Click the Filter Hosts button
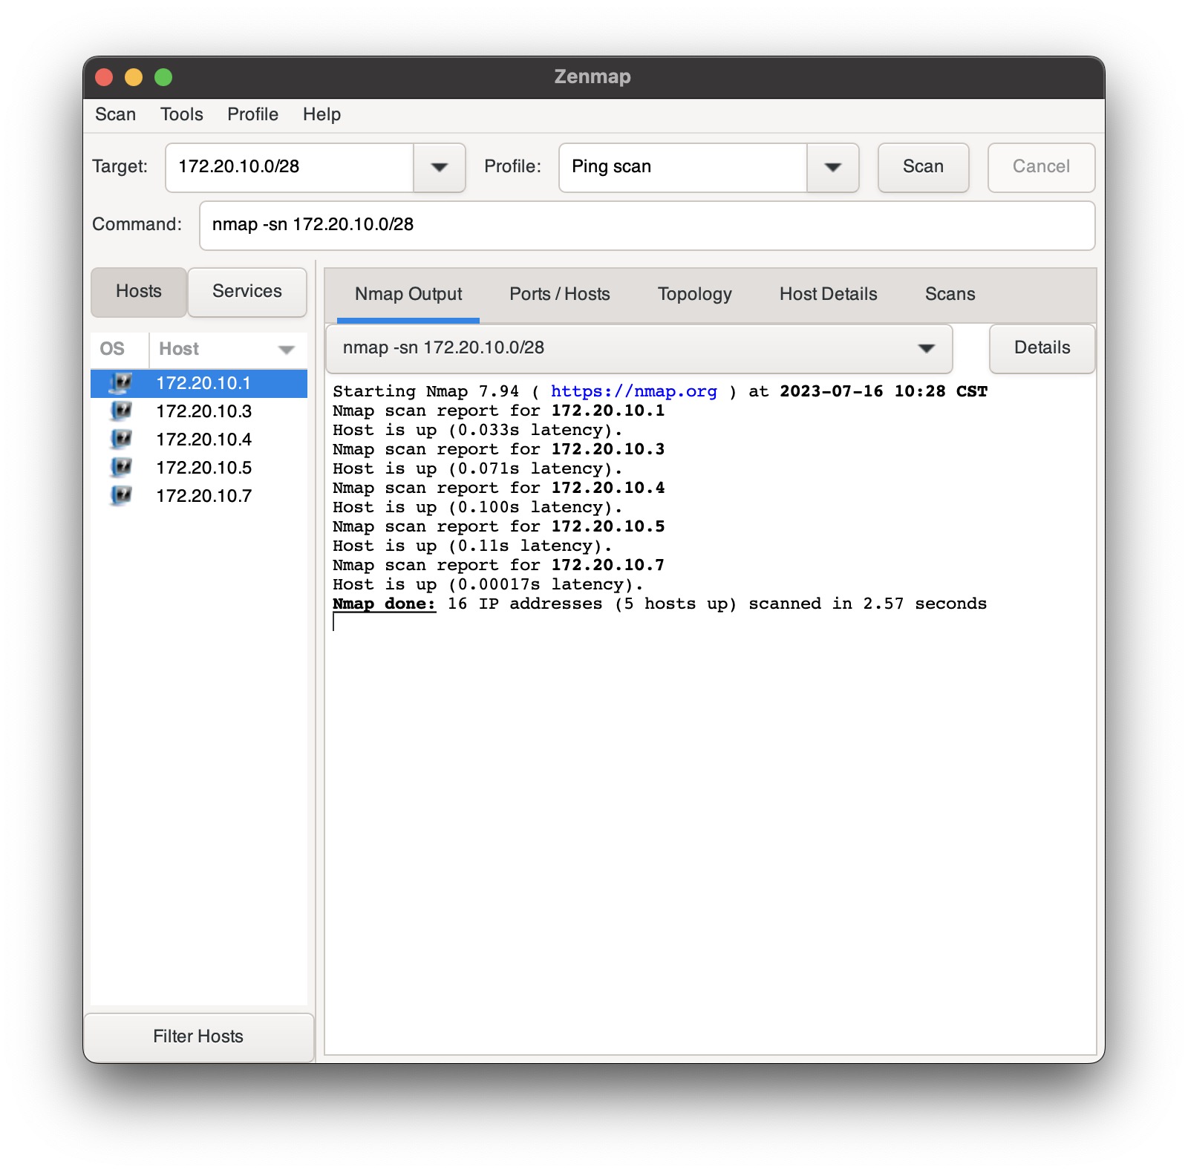The width and height of the screenshot is (1188, 1173). point(198,1036)
